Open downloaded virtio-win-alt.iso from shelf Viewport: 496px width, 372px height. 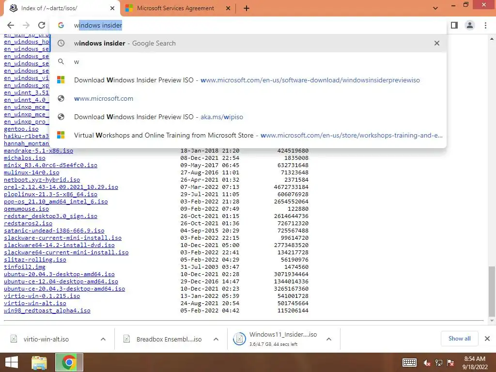click(x=46, y=339)
